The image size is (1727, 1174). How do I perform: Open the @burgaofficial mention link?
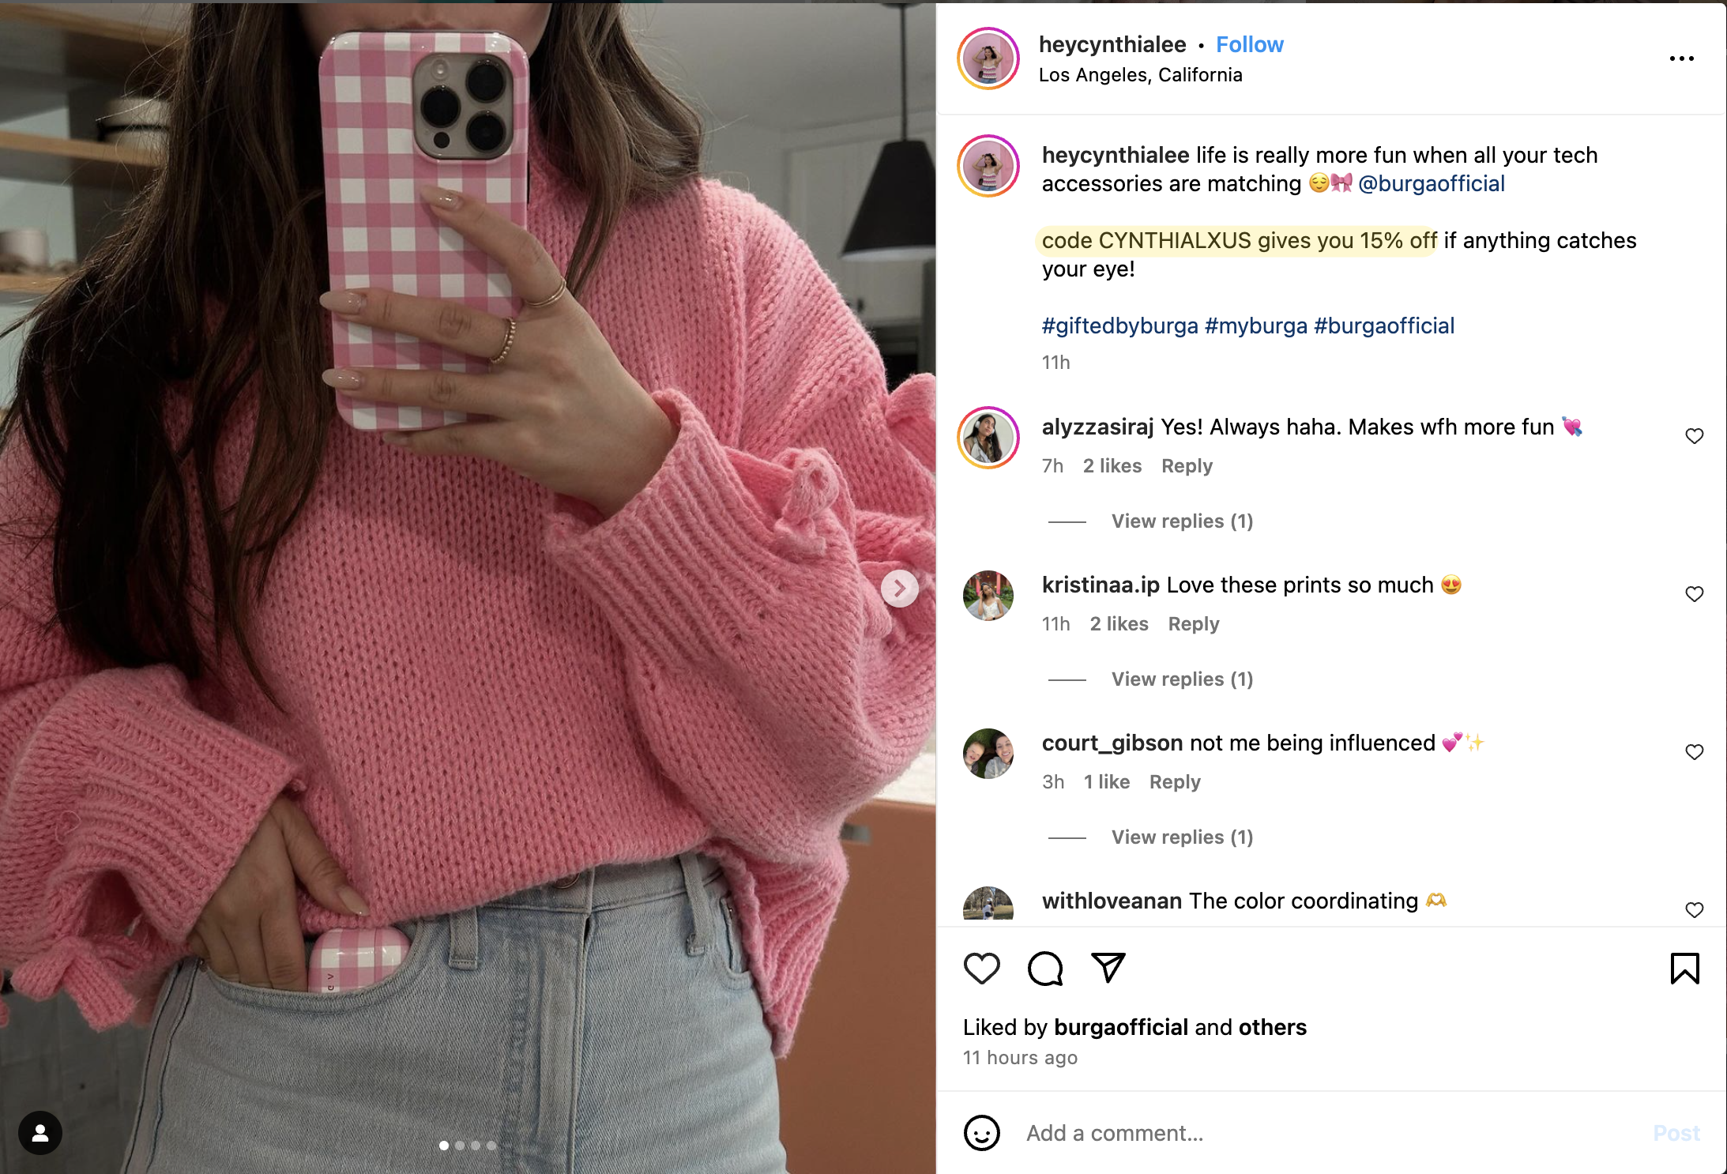[x=1432, y=183]
